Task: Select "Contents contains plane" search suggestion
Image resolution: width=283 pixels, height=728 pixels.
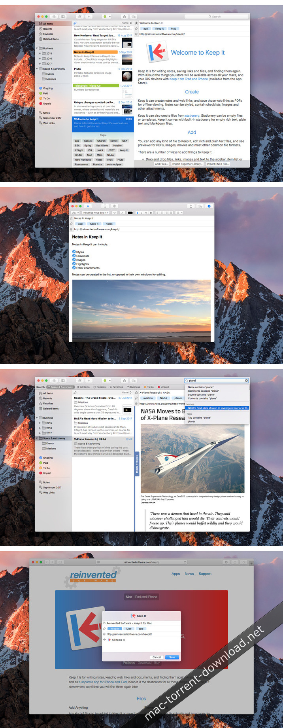Action: [202, 398]
